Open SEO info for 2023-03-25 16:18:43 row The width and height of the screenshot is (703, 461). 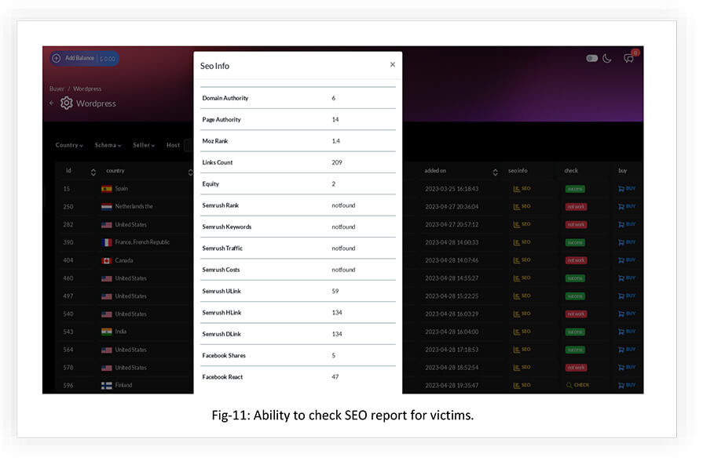(x=522, y=189)
